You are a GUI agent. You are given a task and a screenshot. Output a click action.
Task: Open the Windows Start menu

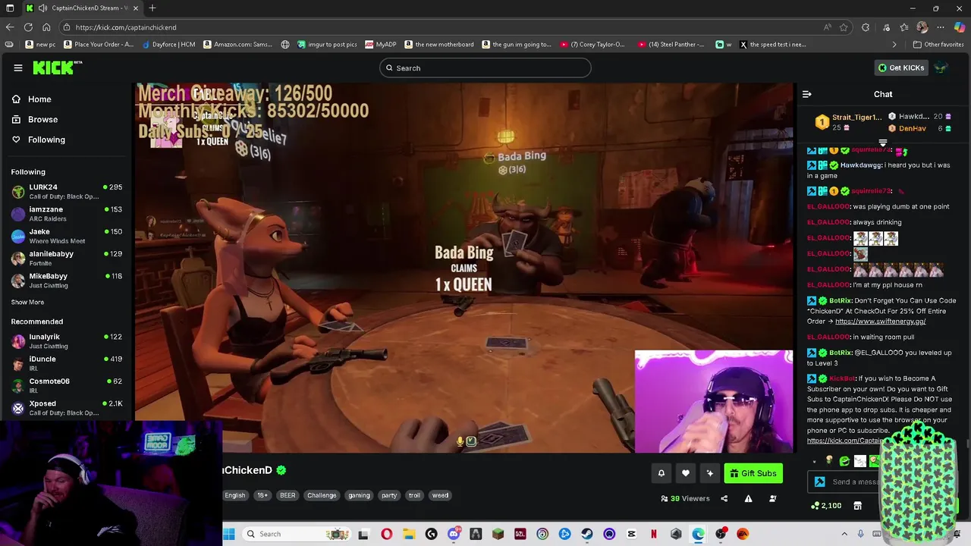(x=229, y=534)
